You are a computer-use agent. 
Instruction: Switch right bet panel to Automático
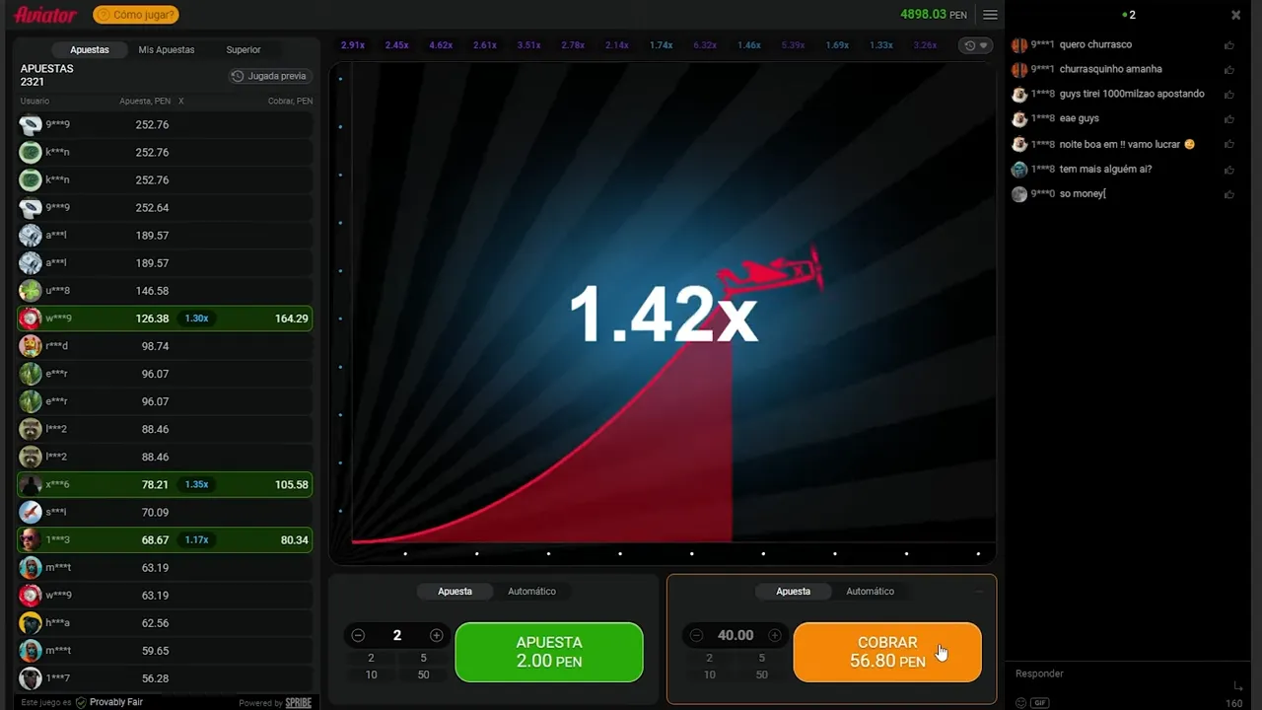point(870,592)
